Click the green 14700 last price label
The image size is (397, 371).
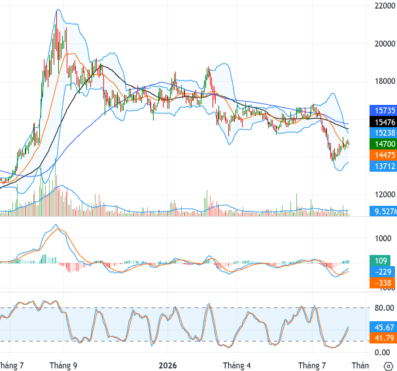pos(383,144)
